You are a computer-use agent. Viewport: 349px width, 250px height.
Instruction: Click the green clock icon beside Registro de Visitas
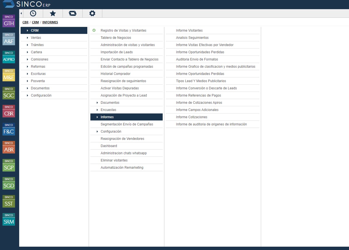[x=95, y=31]
